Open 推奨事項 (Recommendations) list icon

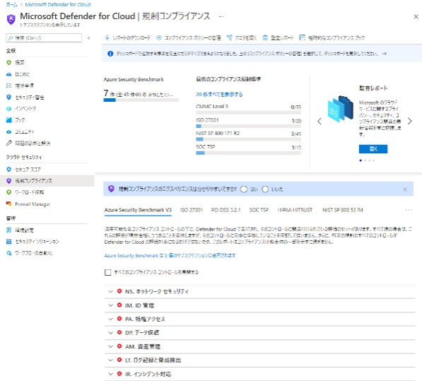9,86
